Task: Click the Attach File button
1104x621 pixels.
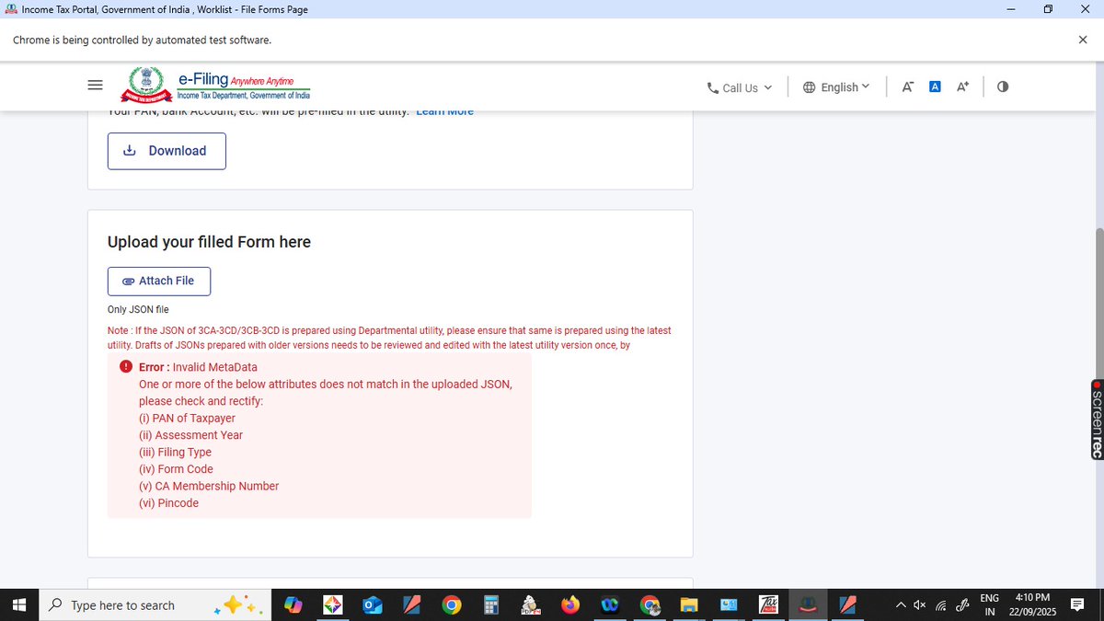Action: tap(159, 281)
